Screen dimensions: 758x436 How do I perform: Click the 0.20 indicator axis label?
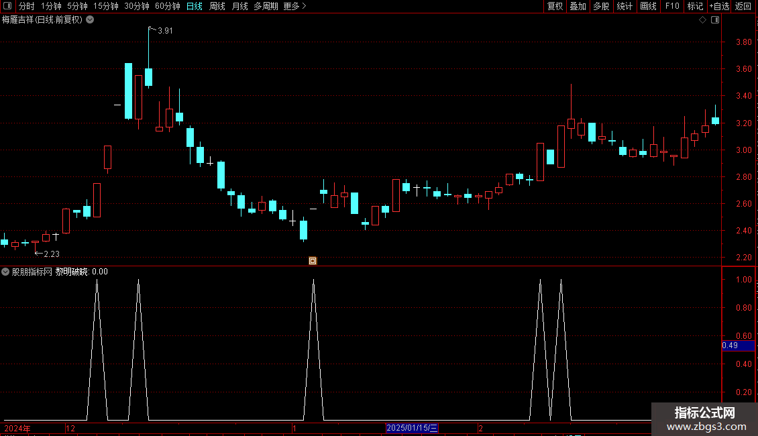[x=743, y=392]
